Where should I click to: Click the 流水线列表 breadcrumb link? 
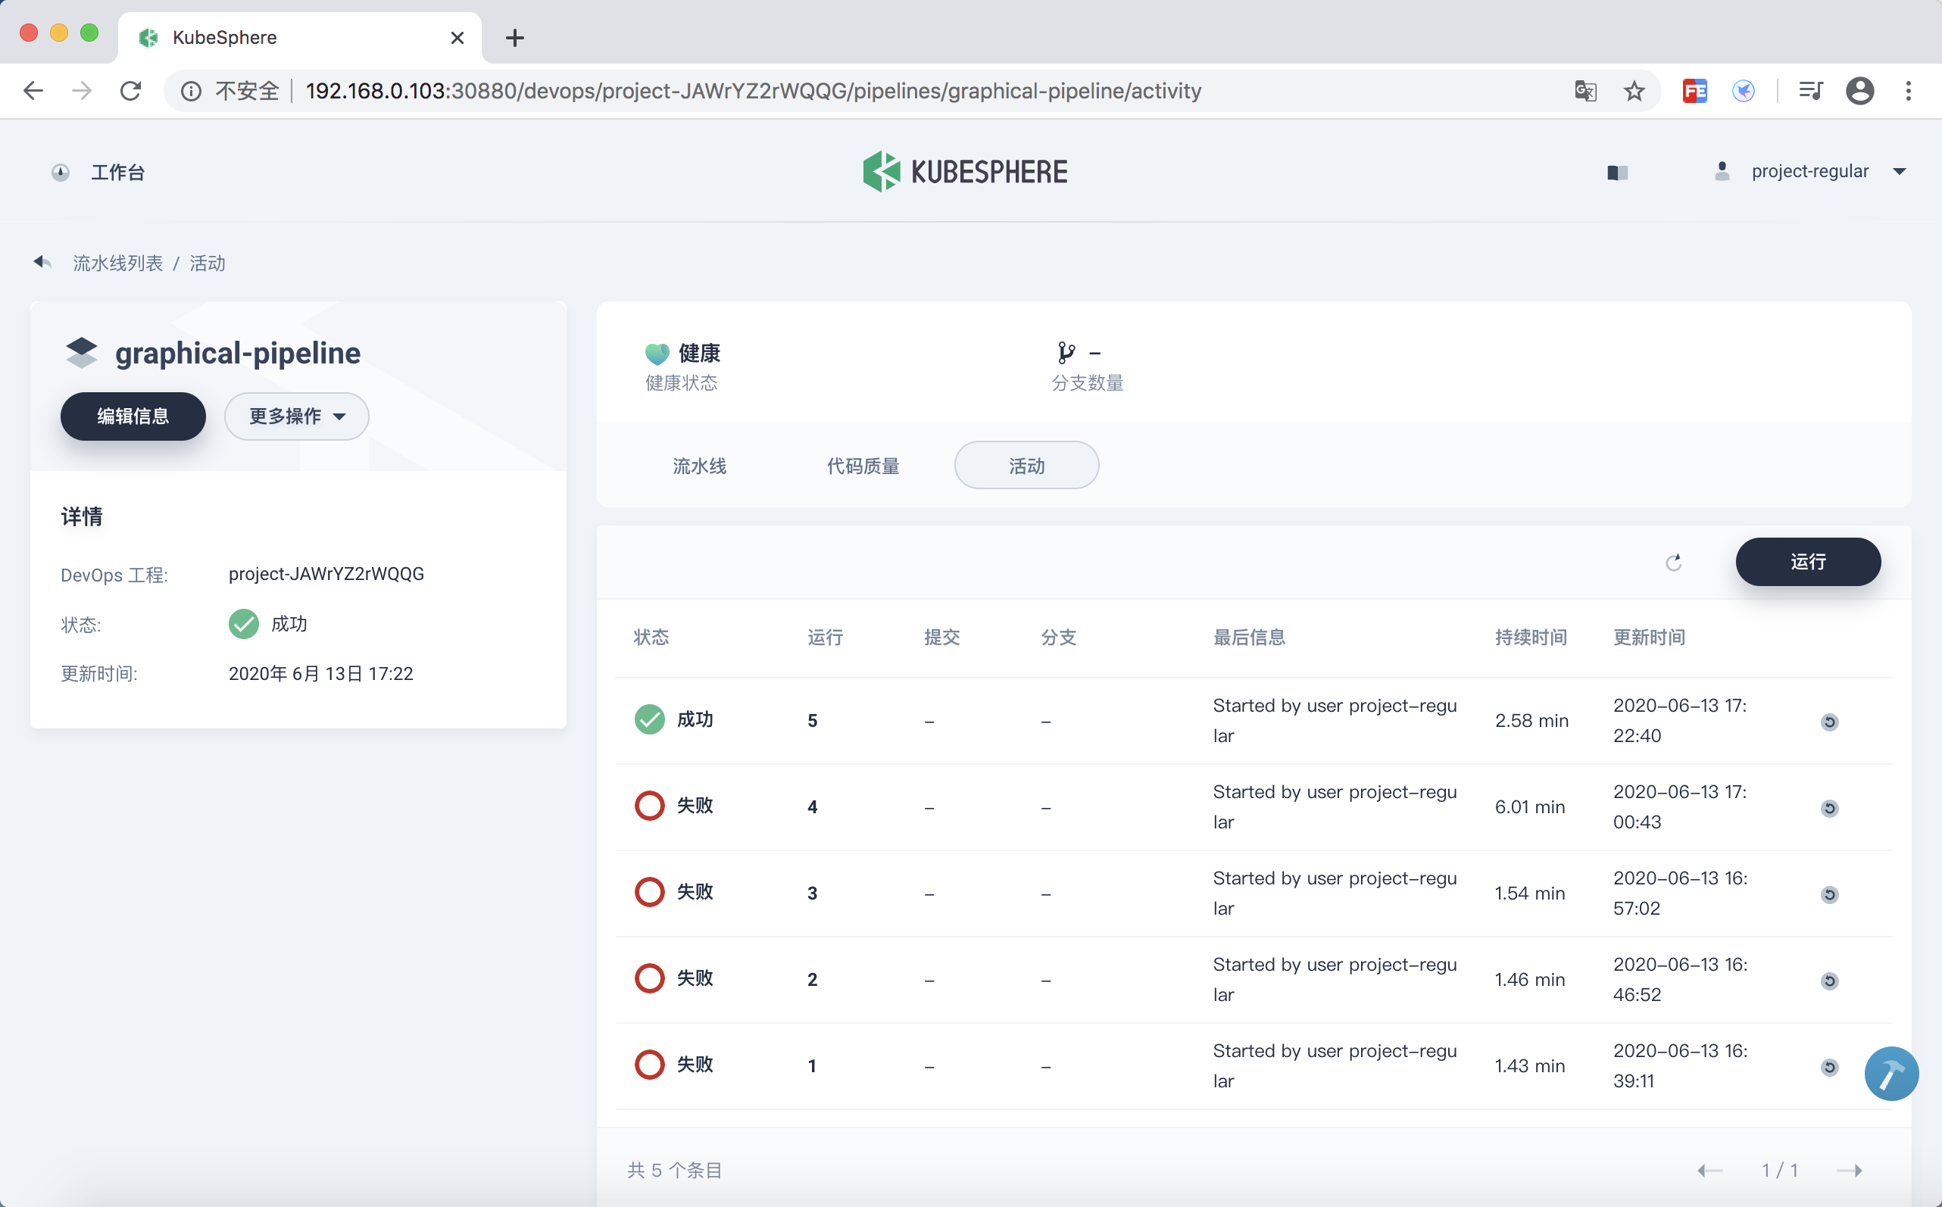point(117,263)
